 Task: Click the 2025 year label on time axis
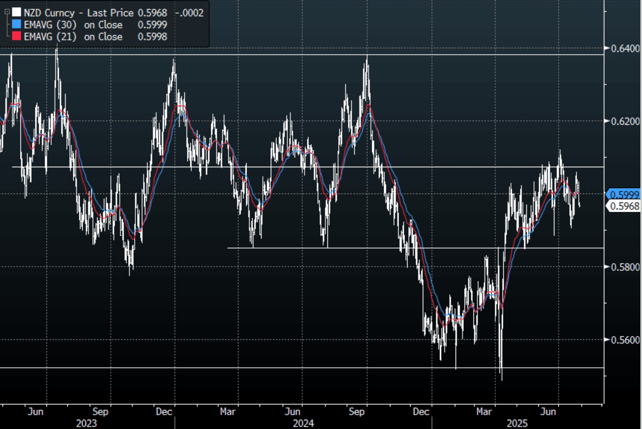(x=517, y=423)
